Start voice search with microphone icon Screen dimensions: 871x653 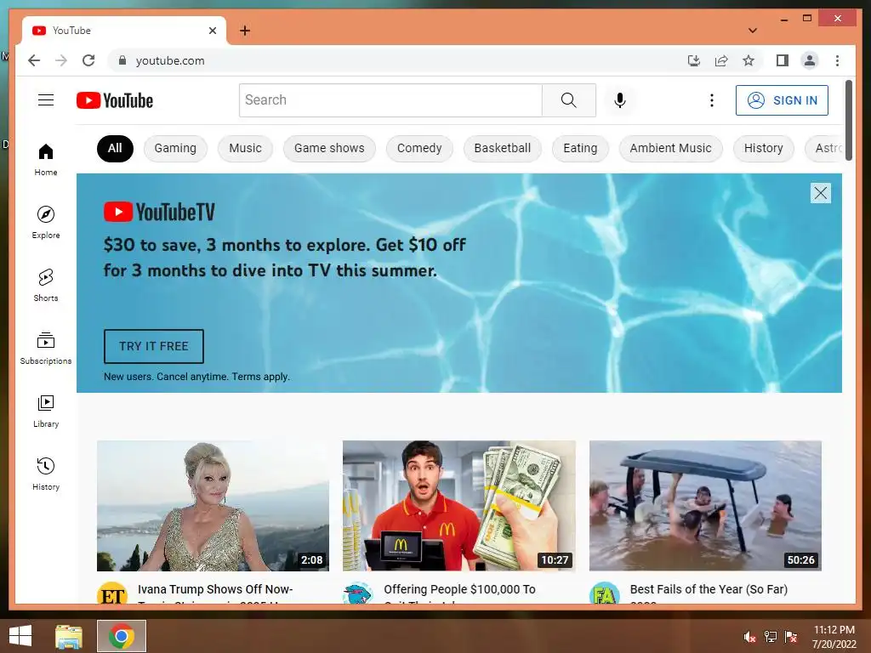620,100
